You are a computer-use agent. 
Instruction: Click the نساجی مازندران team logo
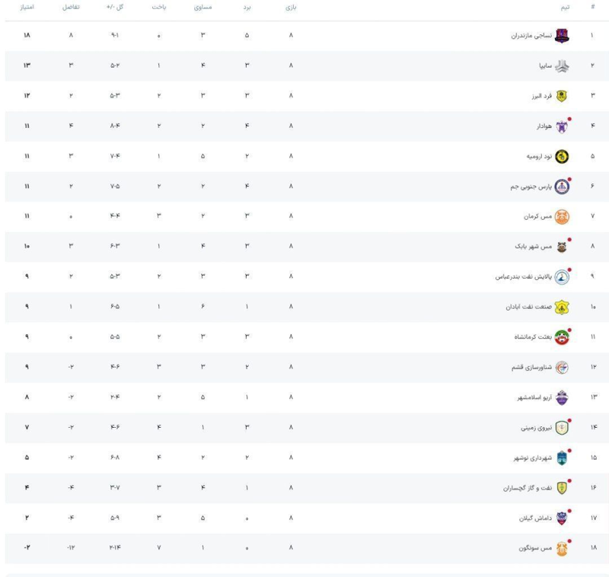[561, 35]
